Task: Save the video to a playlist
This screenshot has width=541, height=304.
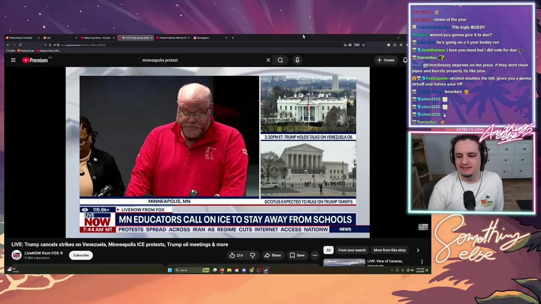Action: coord(297,255)
